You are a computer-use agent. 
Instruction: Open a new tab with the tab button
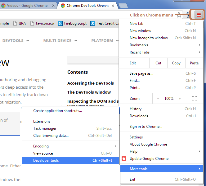click(x=123, y=6)
